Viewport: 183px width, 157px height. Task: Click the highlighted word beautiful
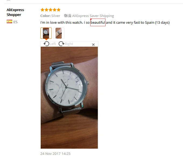tap(98, 22)
